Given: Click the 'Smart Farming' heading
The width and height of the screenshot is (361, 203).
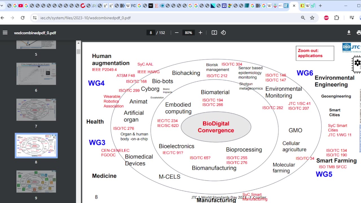Looking at the screenshot, I should 336,161.
